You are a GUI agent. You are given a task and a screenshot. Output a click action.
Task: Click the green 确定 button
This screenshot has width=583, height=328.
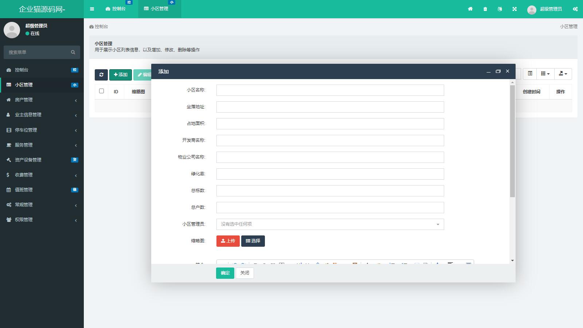225,273
